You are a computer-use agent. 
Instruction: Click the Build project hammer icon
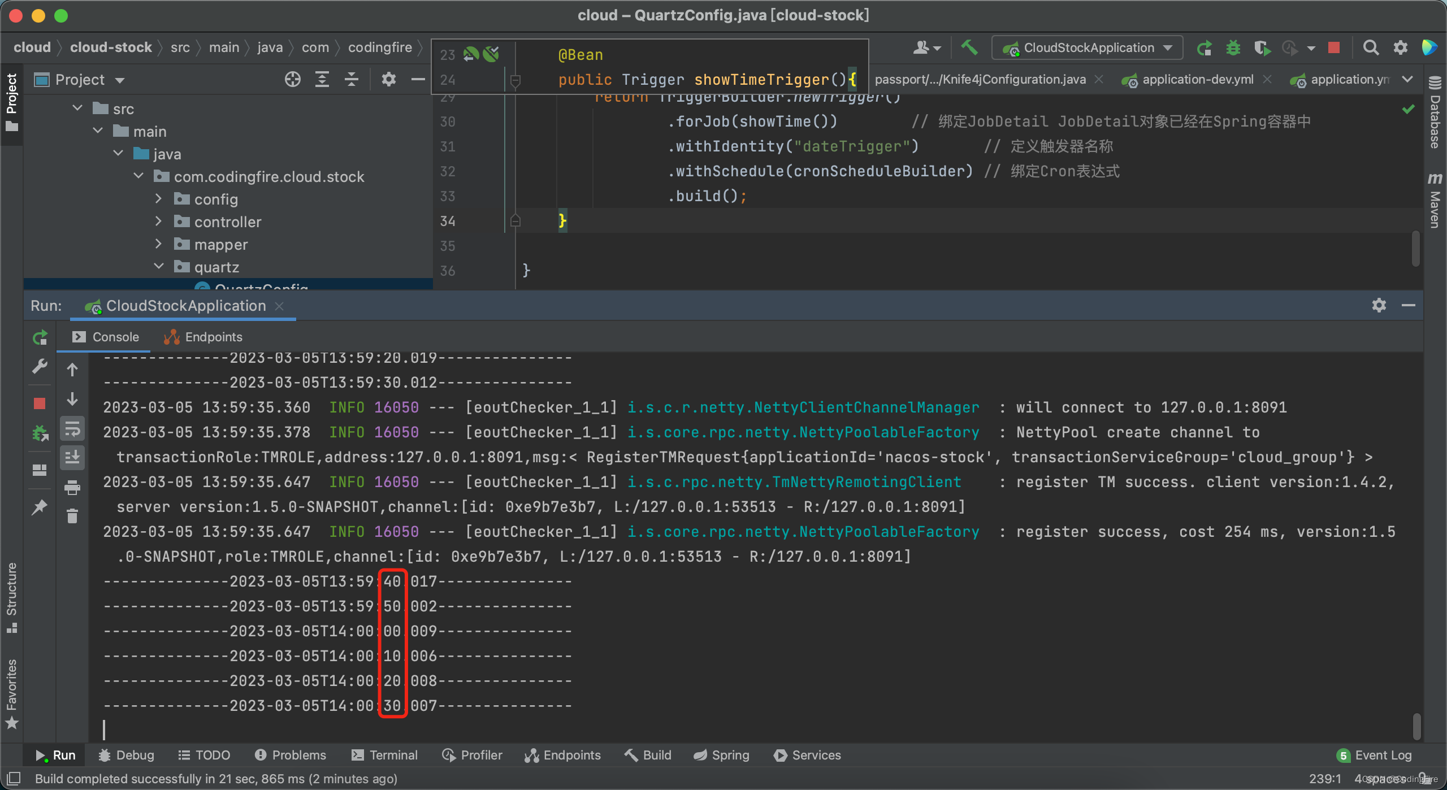pyautogui.click(x=969, y=47)
